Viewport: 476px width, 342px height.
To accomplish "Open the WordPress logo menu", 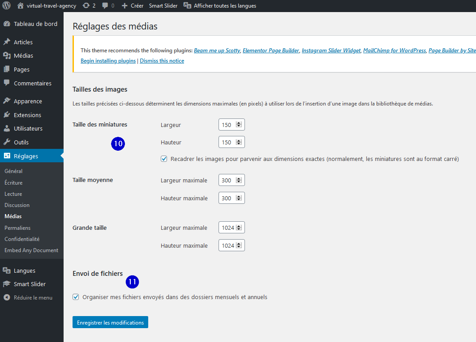I will pyautogui.click(x=6, y=5).
